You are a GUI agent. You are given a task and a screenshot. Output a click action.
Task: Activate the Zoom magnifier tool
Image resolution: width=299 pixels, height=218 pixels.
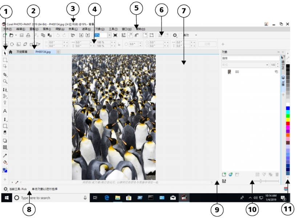pos(5,82)
